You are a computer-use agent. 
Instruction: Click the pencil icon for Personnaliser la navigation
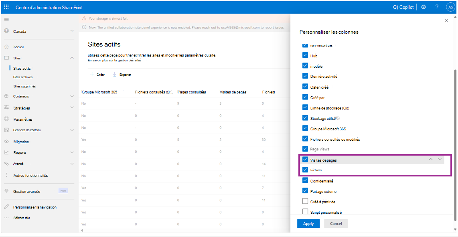[6, 207]
